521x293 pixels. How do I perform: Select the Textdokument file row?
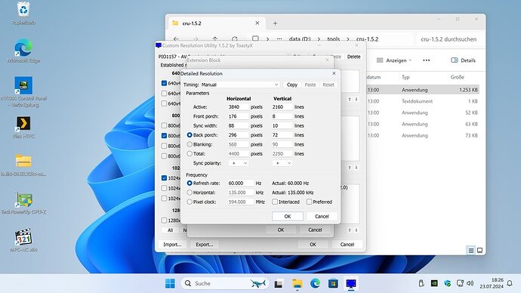tap(423, 101)
